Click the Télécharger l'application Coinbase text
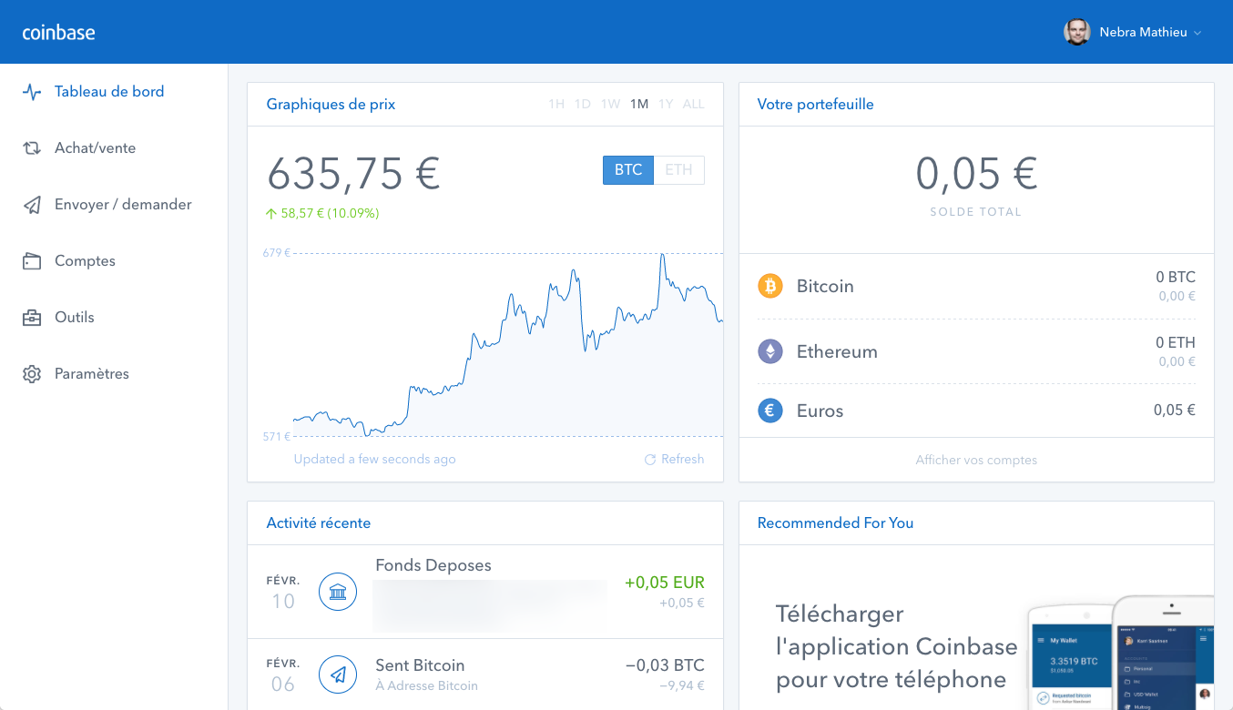The height and width of the screenshot is (710, 1233). pyautogui.click(x=896, y=647)
